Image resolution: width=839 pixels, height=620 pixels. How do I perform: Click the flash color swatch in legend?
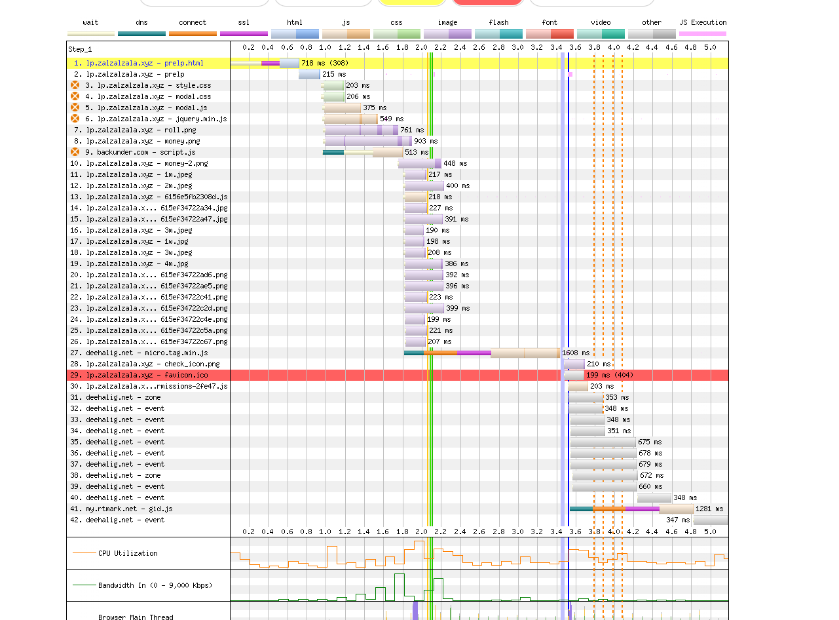(x=498, y=33)
